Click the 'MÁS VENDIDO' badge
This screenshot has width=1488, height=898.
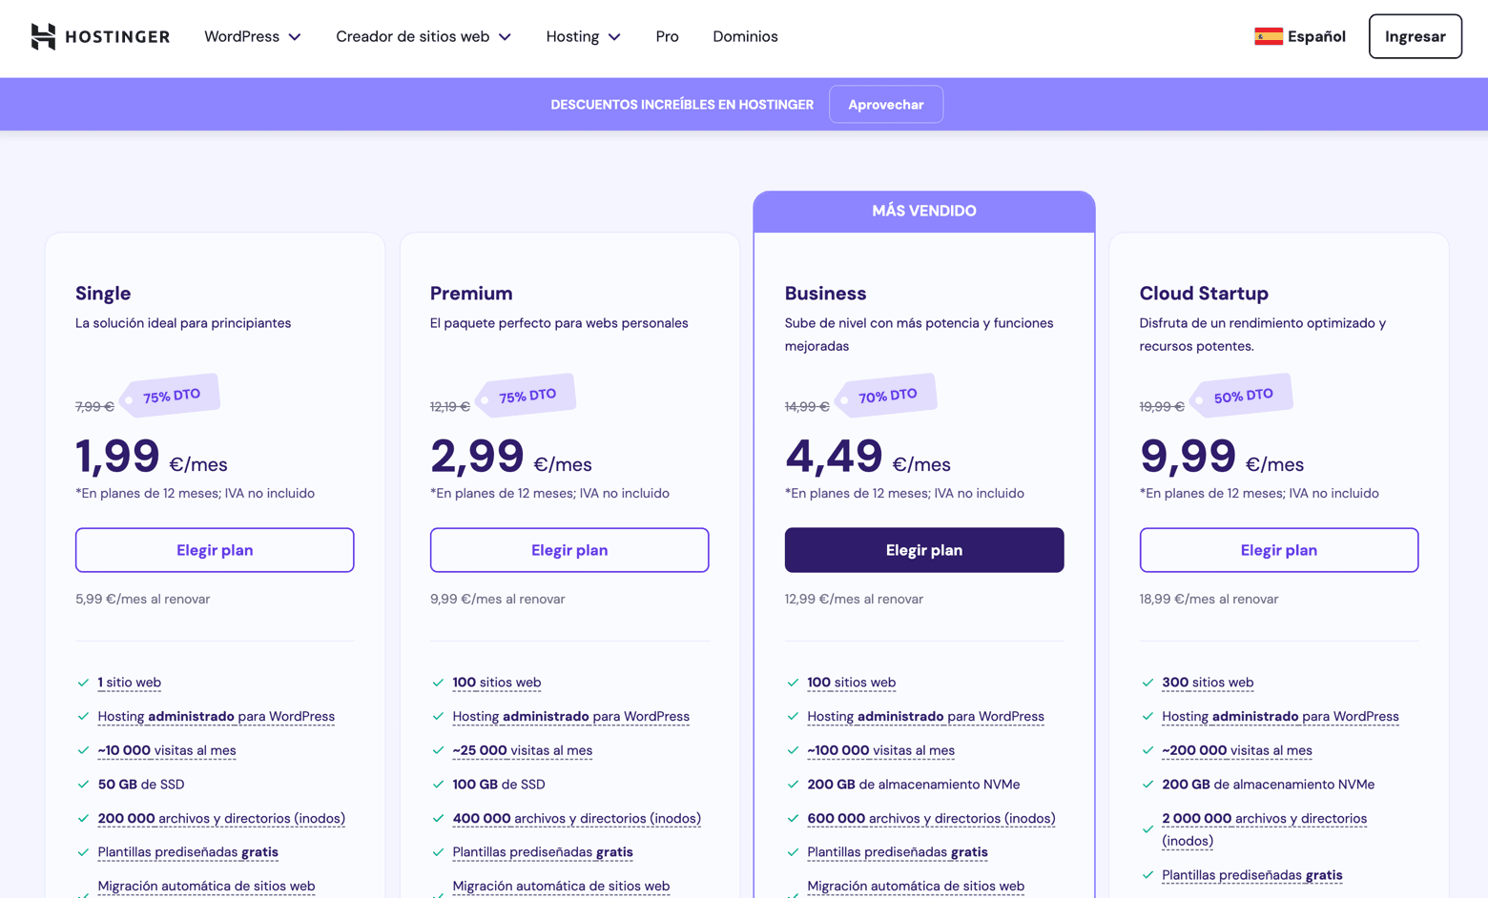(924, 211)
